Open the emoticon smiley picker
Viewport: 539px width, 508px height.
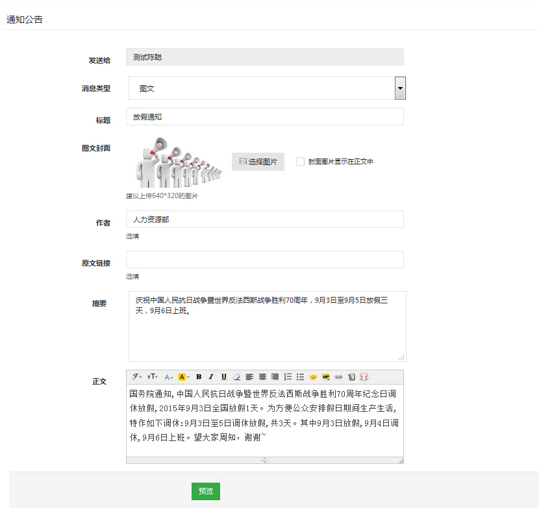[x=313, y=377]
